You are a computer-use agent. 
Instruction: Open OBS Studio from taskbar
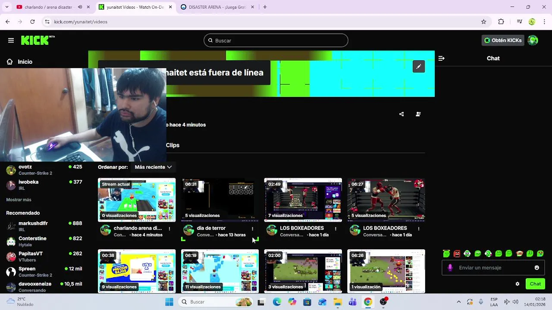coord(383,302)
